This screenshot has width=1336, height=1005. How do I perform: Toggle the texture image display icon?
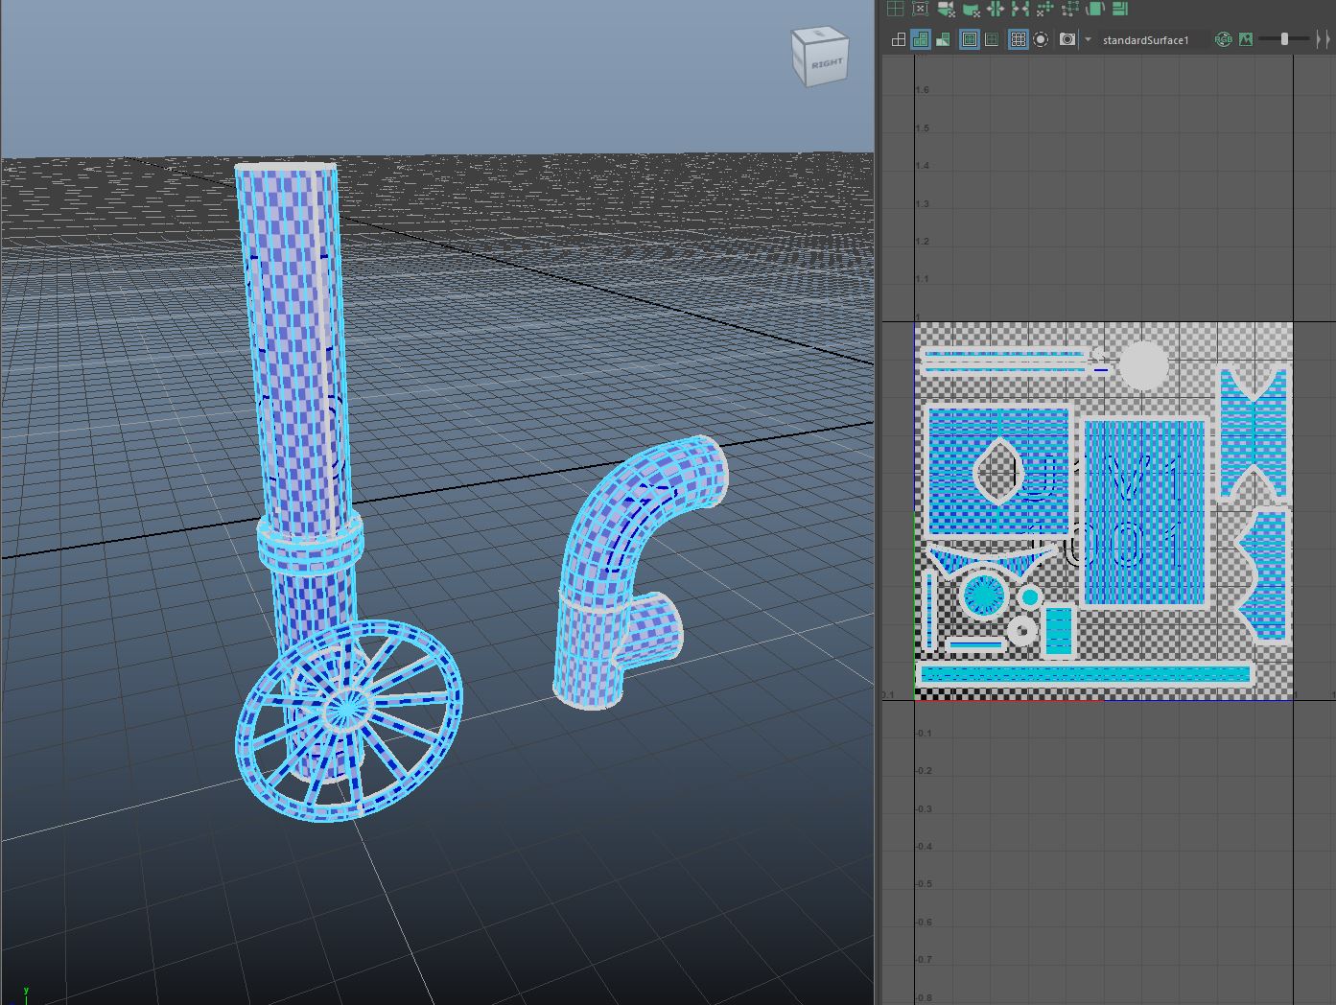(x=1246, y=39)
